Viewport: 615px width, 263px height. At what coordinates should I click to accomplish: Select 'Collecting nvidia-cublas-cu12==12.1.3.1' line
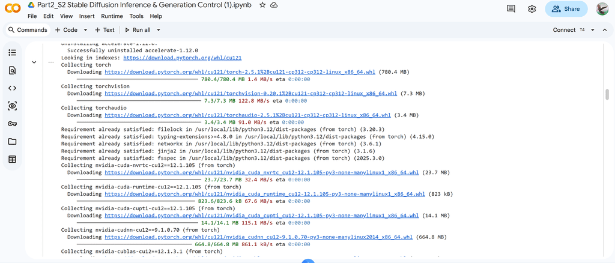(142, 251)
